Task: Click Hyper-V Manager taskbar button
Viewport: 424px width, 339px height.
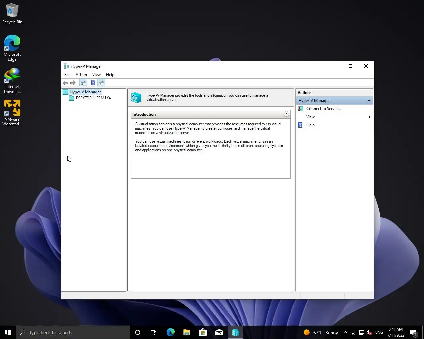Action: [x=236, y=332]
